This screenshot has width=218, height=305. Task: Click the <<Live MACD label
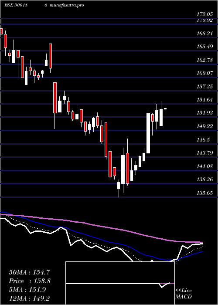click(x=184, y=294)
